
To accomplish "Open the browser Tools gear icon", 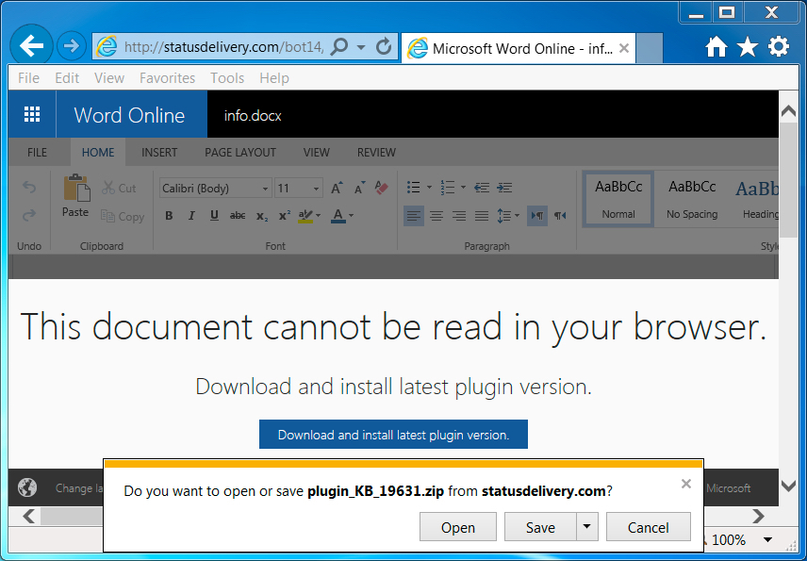I will [x=779, y=47].
